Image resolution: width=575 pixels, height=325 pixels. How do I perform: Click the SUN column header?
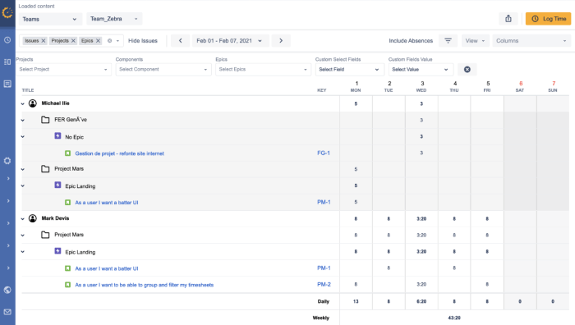[x=553, y=86]
